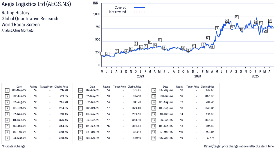Click the row number box 5
Image resolution: width=277 pixels, height=148 pixels.
(7, 114)
